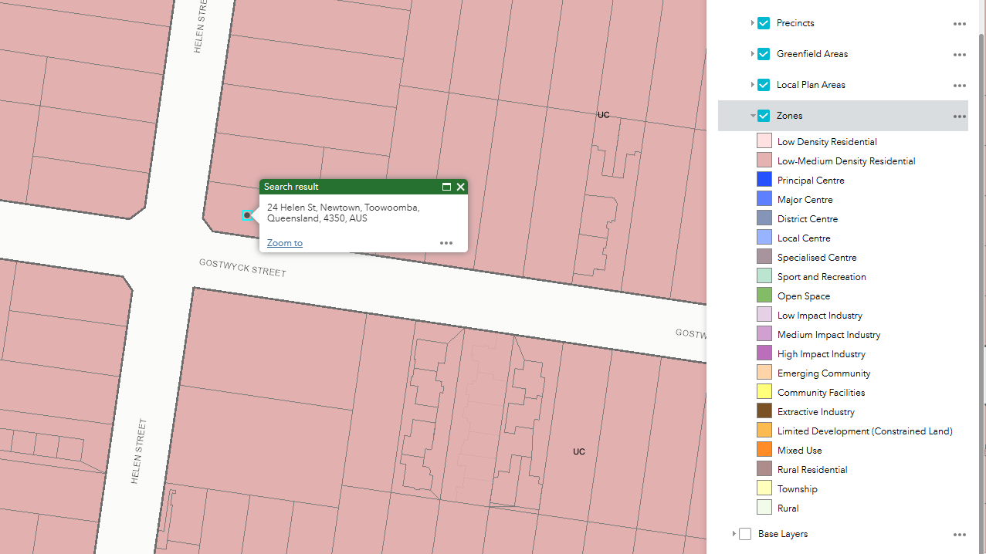The image size is (986, 554).
Task: Open options menu for Base Layers
Action: click(959, 535)
